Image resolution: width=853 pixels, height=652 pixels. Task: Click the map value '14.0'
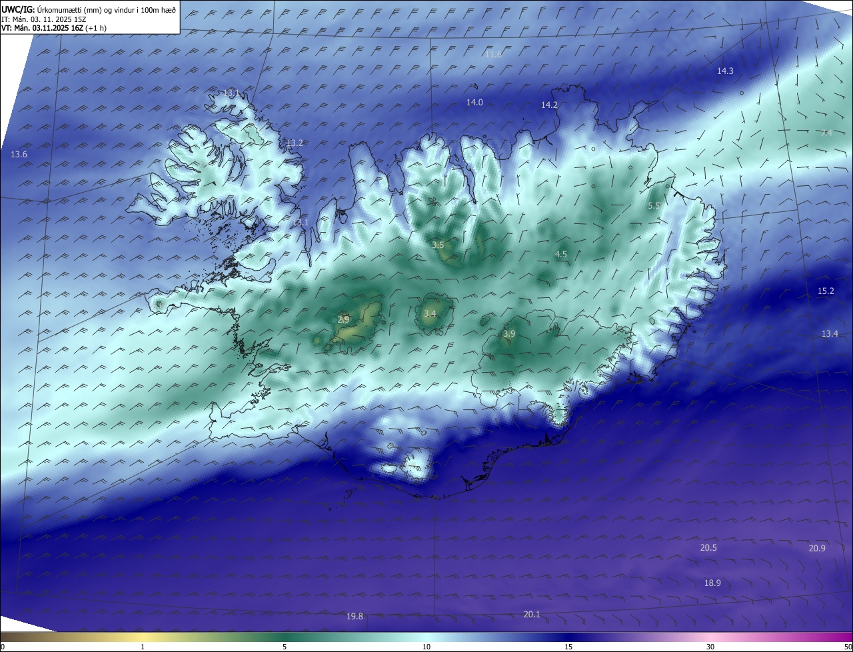coord(474,103)
